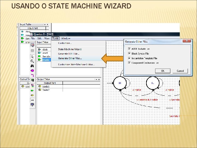Select the arrow selection tool
This screenshot has height=148, width=197.
(33, 57)
